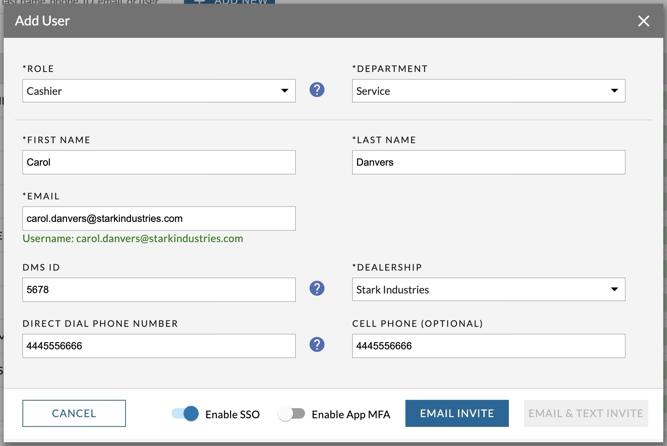
Task: Click the Email address input field
Action: click(159, 219)
